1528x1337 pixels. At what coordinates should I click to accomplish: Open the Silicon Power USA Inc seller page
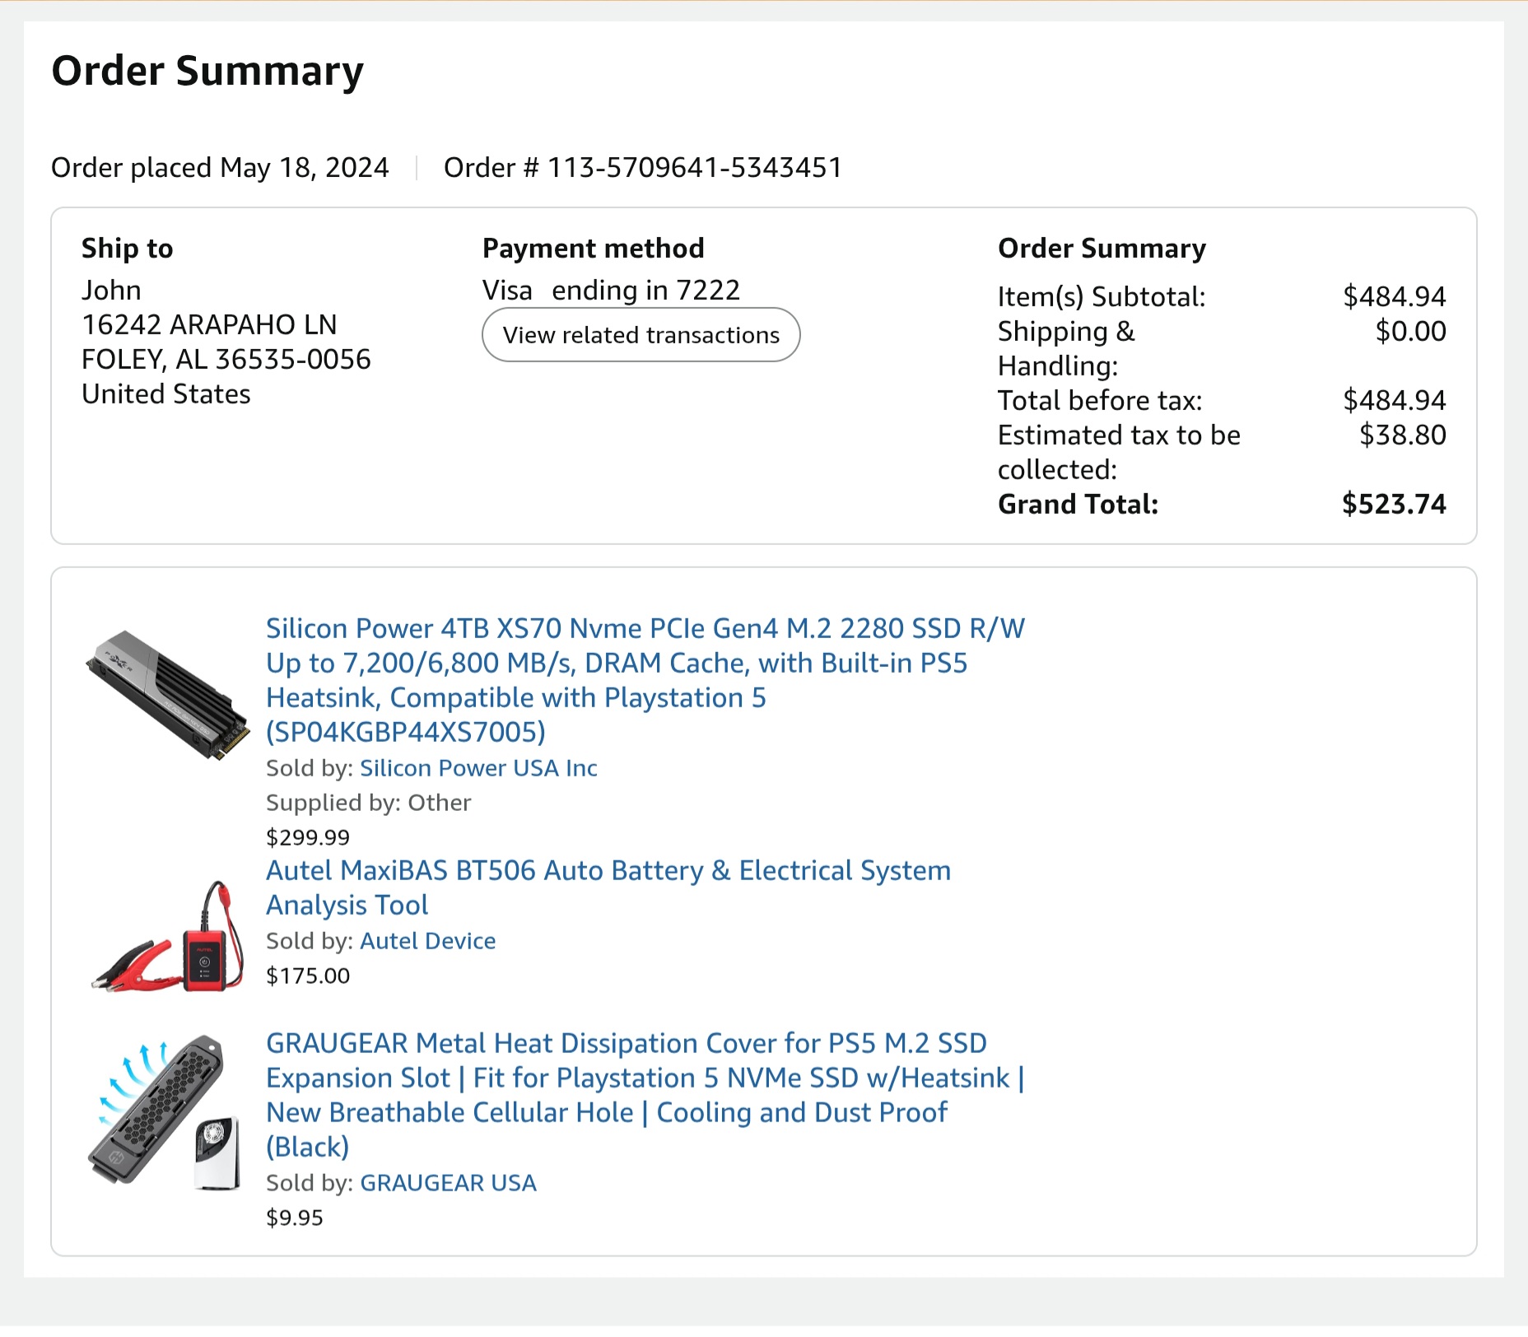point(478,768)
